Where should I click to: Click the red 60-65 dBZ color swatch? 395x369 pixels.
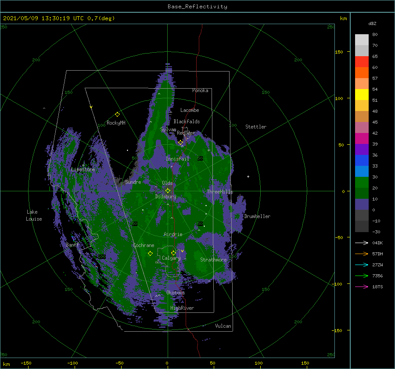(362, 62)
